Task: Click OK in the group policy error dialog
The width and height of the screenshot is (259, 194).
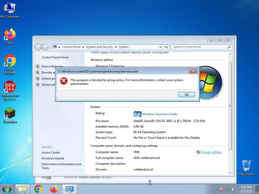Action: [x=186, y=94]
